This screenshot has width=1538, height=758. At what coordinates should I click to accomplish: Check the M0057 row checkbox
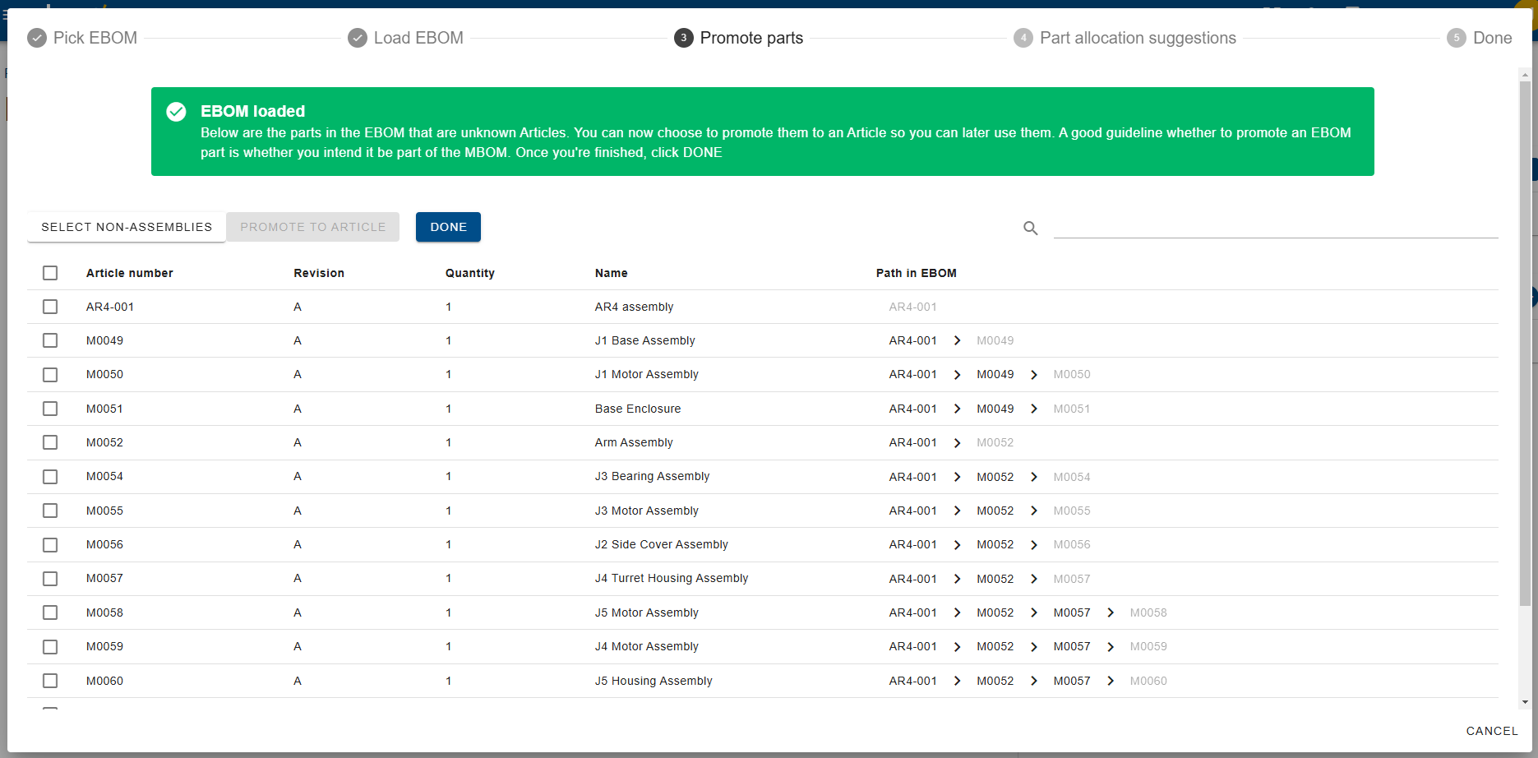click(50, 579)
